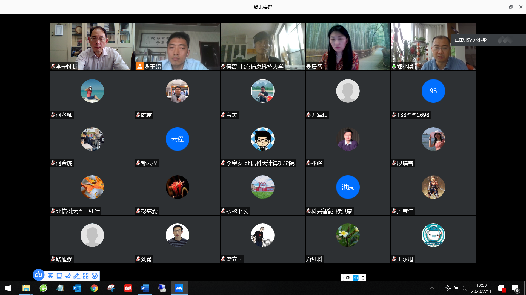Open Microsoft Word from the taskbar

(145, 288)
